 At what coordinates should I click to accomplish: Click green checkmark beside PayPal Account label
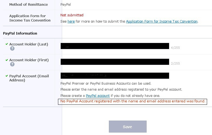tap(7, 76)
